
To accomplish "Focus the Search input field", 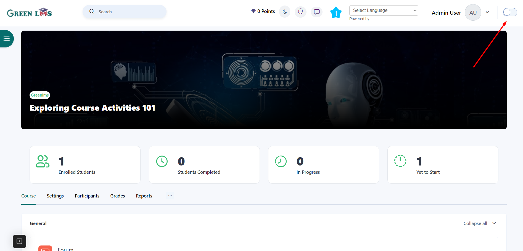I will pos(125,12).
